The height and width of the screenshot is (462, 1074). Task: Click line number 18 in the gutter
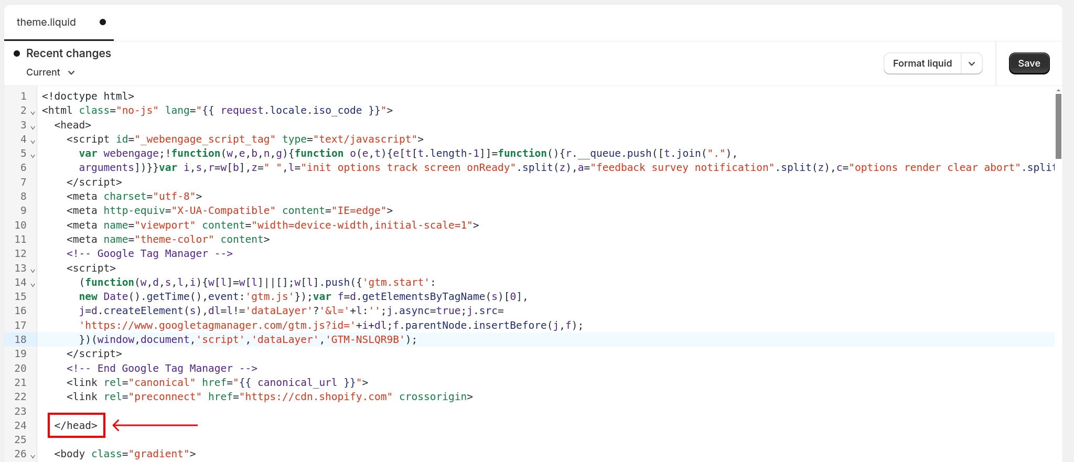point(20,339)
